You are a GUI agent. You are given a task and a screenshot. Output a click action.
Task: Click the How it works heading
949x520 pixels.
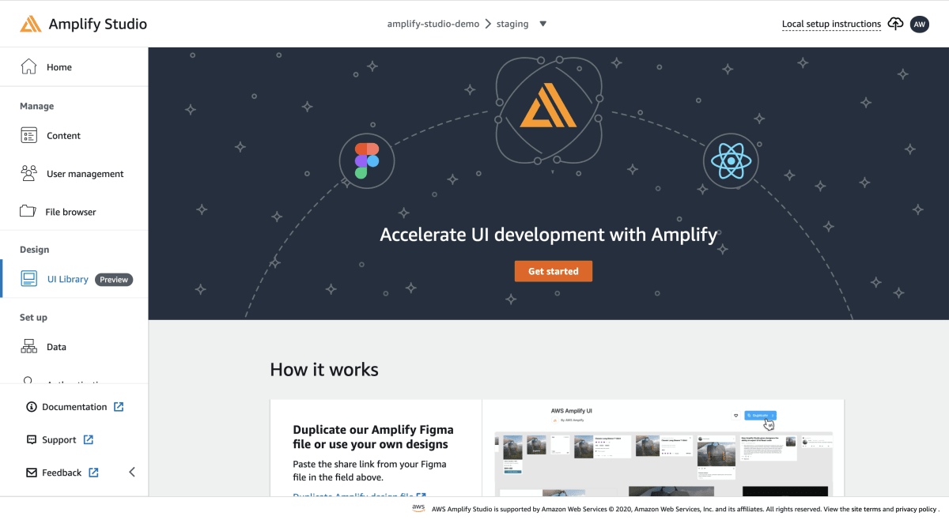[324, 370]
